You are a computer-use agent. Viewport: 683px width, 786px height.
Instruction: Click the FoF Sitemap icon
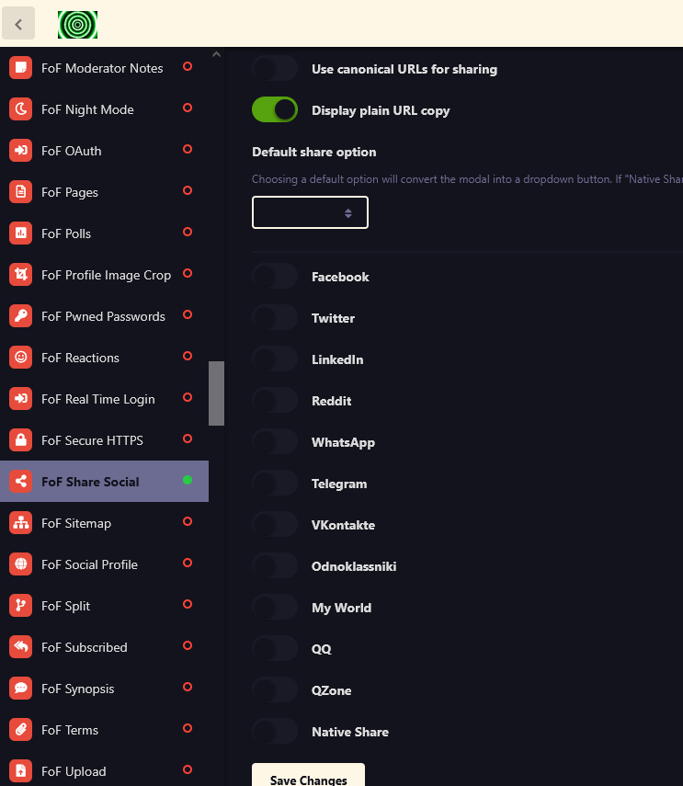pyautogui.click(x=20, y=523)
